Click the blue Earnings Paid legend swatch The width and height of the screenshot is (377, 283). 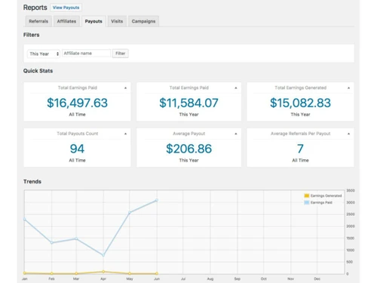pyautogui.click(x=307, y=202)
